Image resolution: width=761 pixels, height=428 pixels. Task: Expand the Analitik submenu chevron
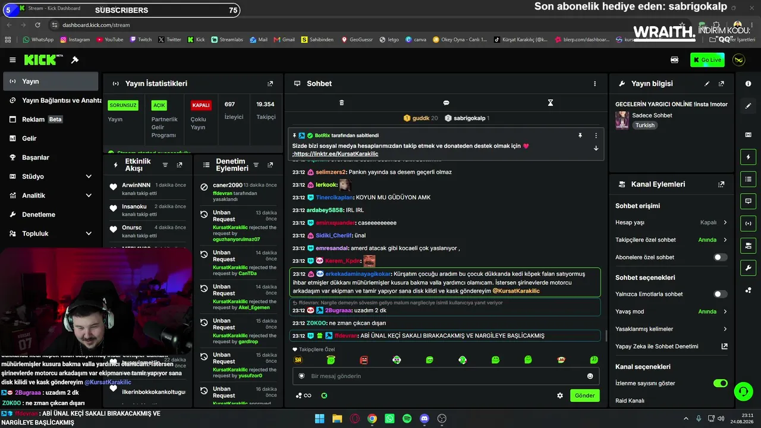pos(89,196)
